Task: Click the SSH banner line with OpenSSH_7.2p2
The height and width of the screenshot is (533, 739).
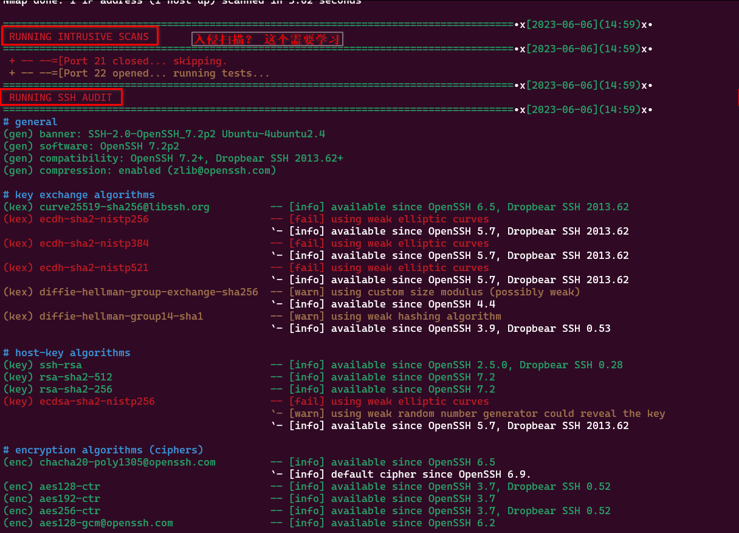Action: click(x=164, y=134)
